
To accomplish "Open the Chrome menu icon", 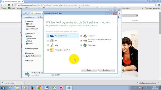I will pyautogui.click(x=159, y=5).
